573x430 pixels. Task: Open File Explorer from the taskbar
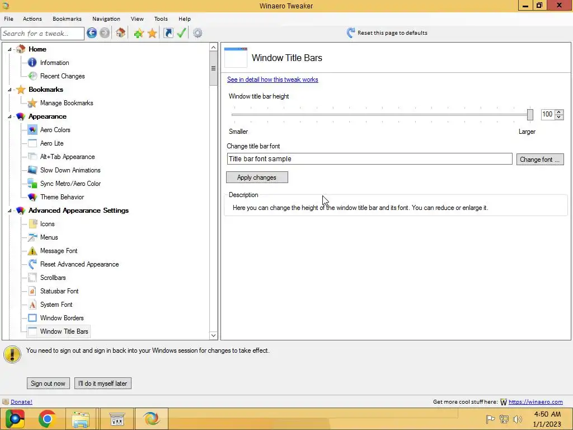click(x=81, y=419)
